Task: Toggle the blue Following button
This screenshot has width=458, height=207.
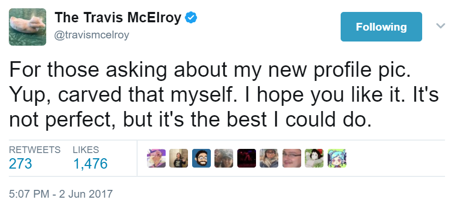Action: pos(381,26)
